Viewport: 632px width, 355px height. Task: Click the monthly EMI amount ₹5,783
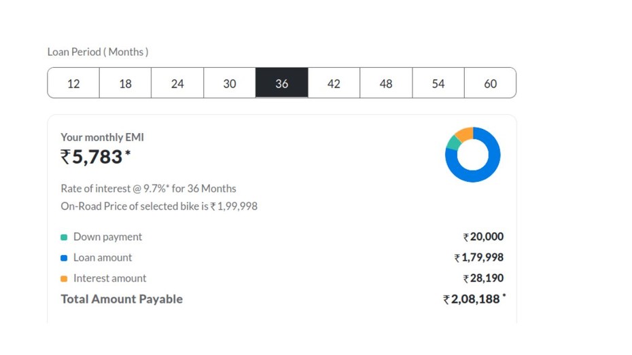tap(92, 157)
